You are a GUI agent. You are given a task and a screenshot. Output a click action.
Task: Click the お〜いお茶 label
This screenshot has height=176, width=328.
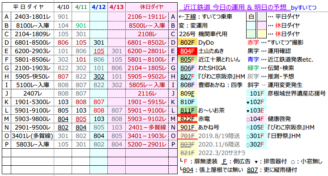click(x=212, y=110)
